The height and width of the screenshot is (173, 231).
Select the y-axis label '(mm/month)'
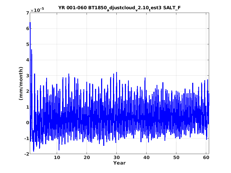(21, 83)
